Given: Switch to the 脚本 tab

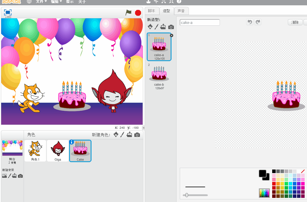Looking at the screenshot, I should pyautogui.click(x=151, y=11).
